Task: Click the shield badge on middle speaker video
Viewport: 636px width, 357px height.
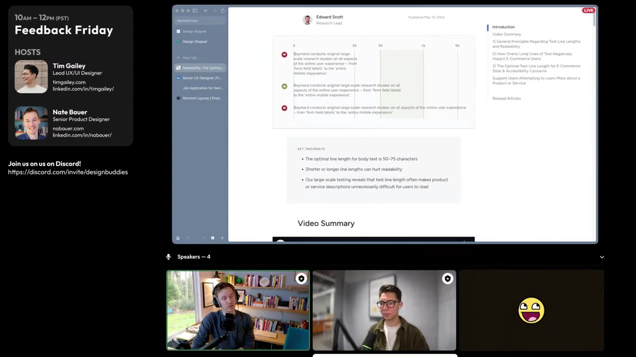Action: click(x=448, y=279)
